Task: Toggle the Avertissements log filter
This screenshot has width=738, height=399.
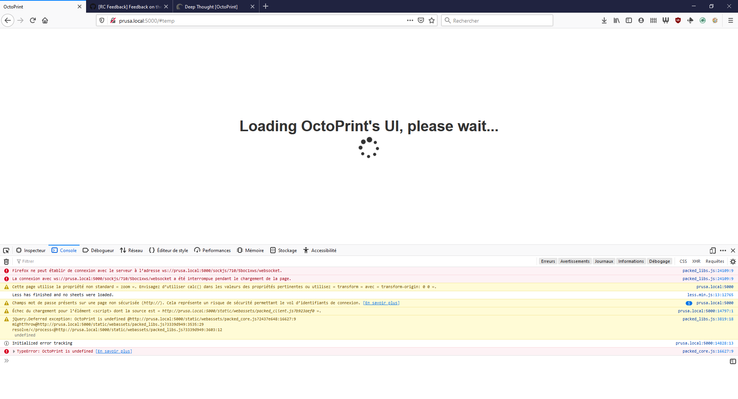Action: (x=575, y=261)
